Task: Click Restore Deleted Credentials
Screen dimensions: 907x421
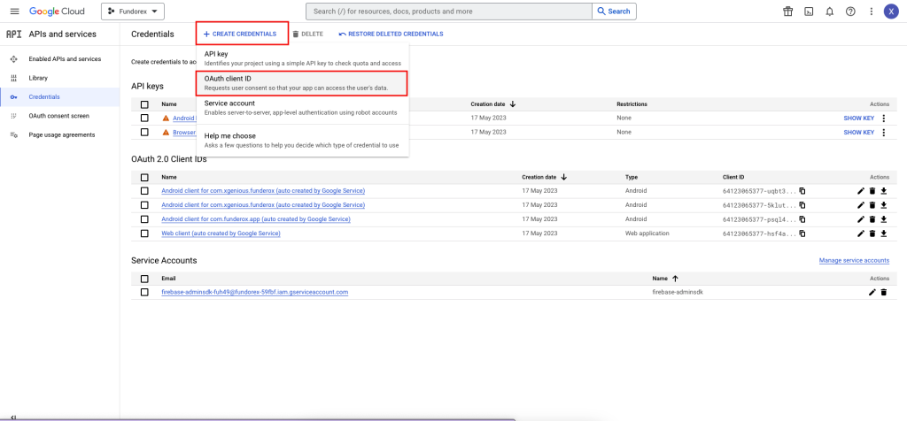Action: tap(391, 34)
